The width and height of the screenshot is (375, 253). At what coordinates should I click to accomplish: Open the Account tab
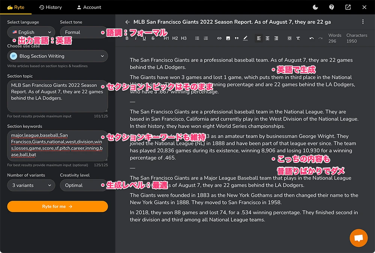pos(89,7)
